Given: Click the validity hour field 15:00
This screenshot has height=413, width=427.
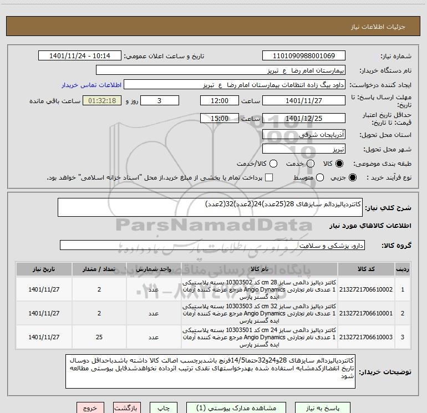Looking at the screenshot, I should tap(220, 118).
